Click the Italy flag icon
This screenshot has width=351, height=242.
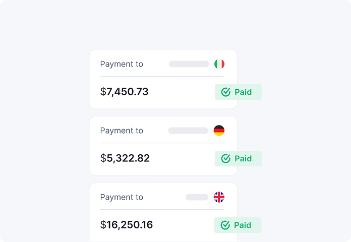point(219,64)
